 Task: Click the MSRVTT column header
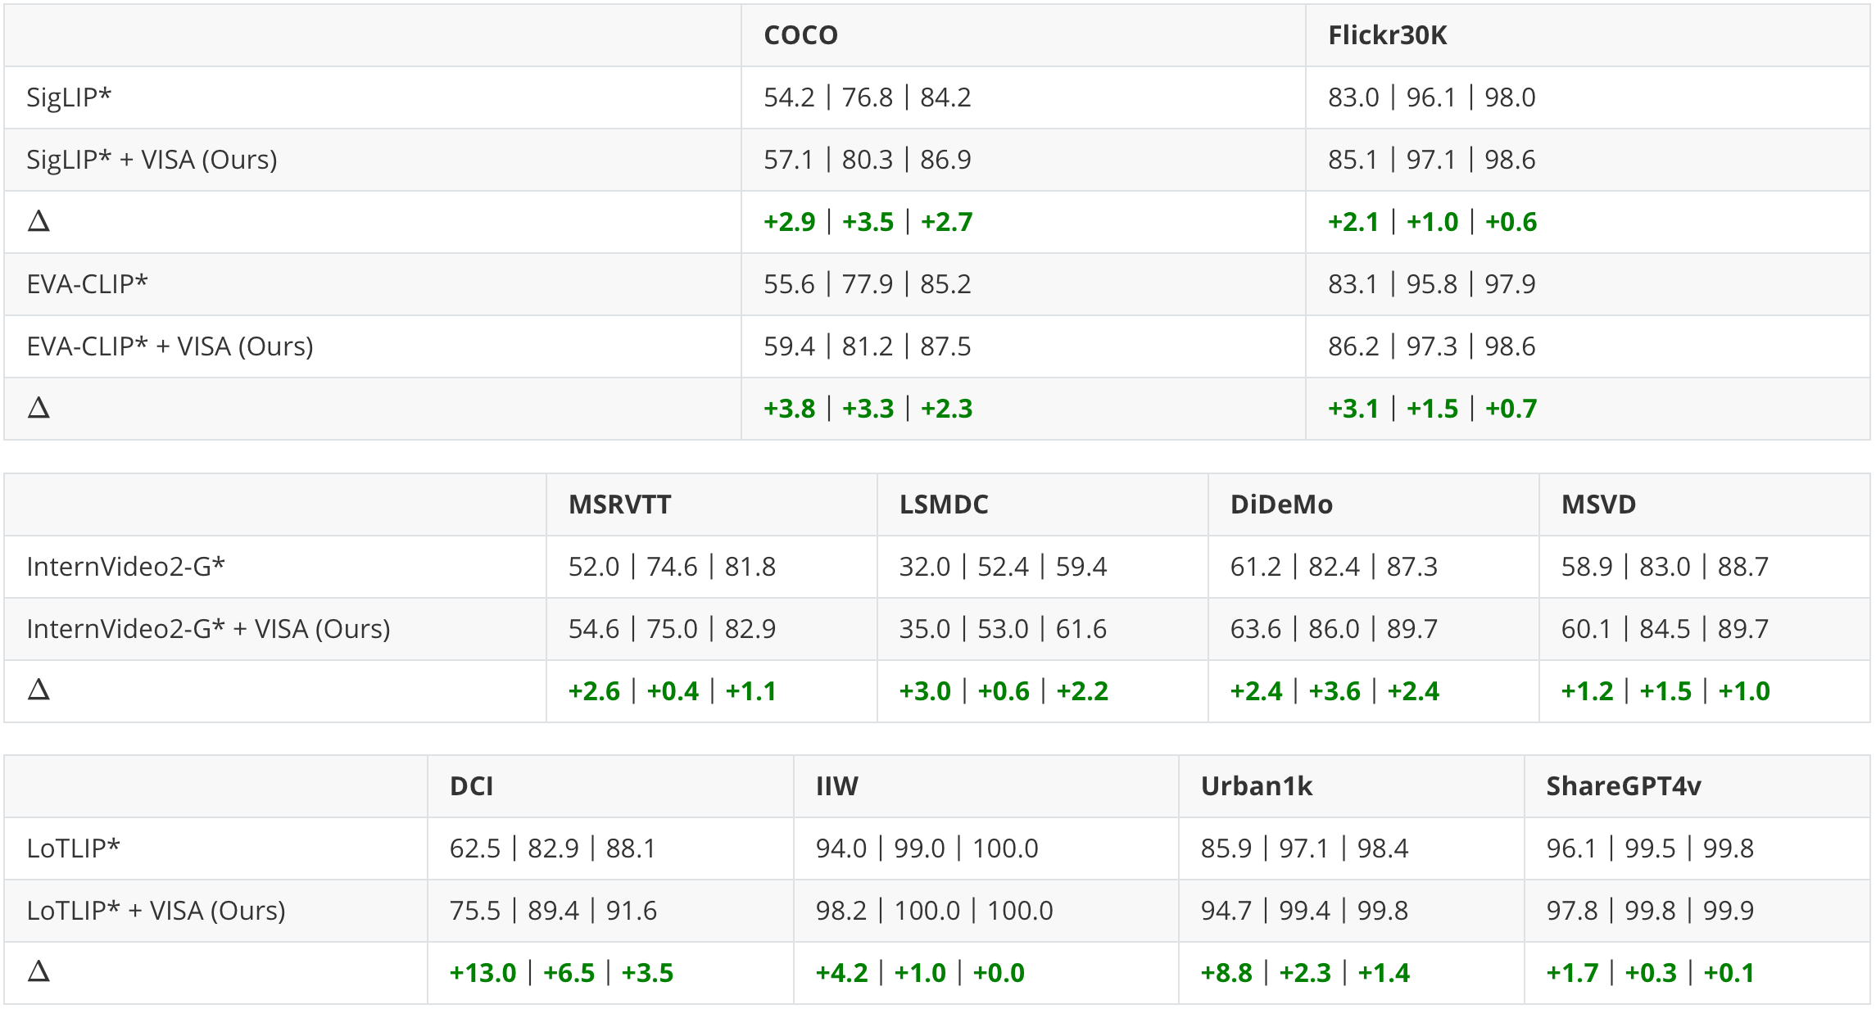620,504
